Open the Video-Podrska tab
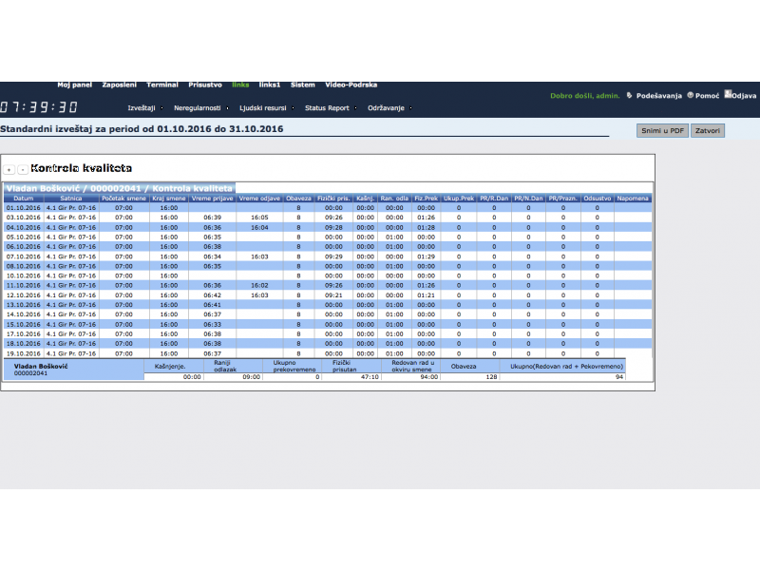The width and height of the screenshot is (760, 570). pos(351,85)
